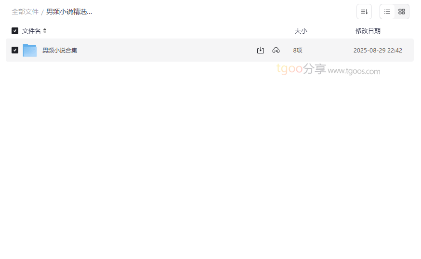421x259 pixels.
Task: Click the tgoo分享 watermark logo
Action: coord(301,69)
